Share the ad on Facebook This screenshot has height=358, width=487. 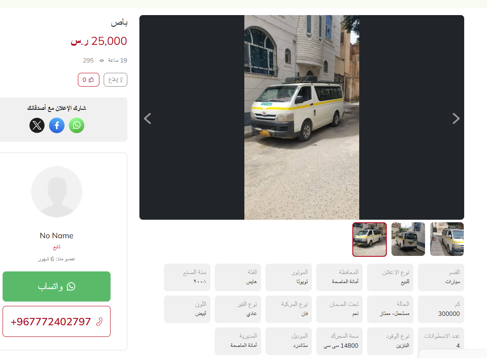[57, 125]
